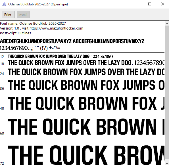The width and height of the screenshot is (169, 165).
Task: Click the 36-point quick brown fox sample
Action: click(x=86, y=85)
